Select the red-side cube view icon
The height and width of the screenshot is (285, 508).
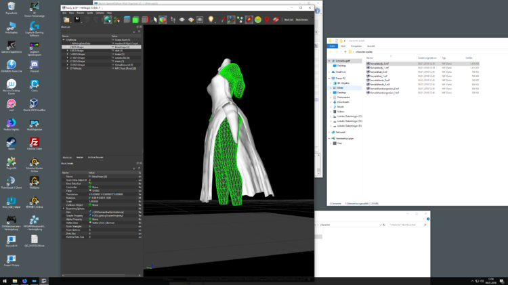pos(145,20)
